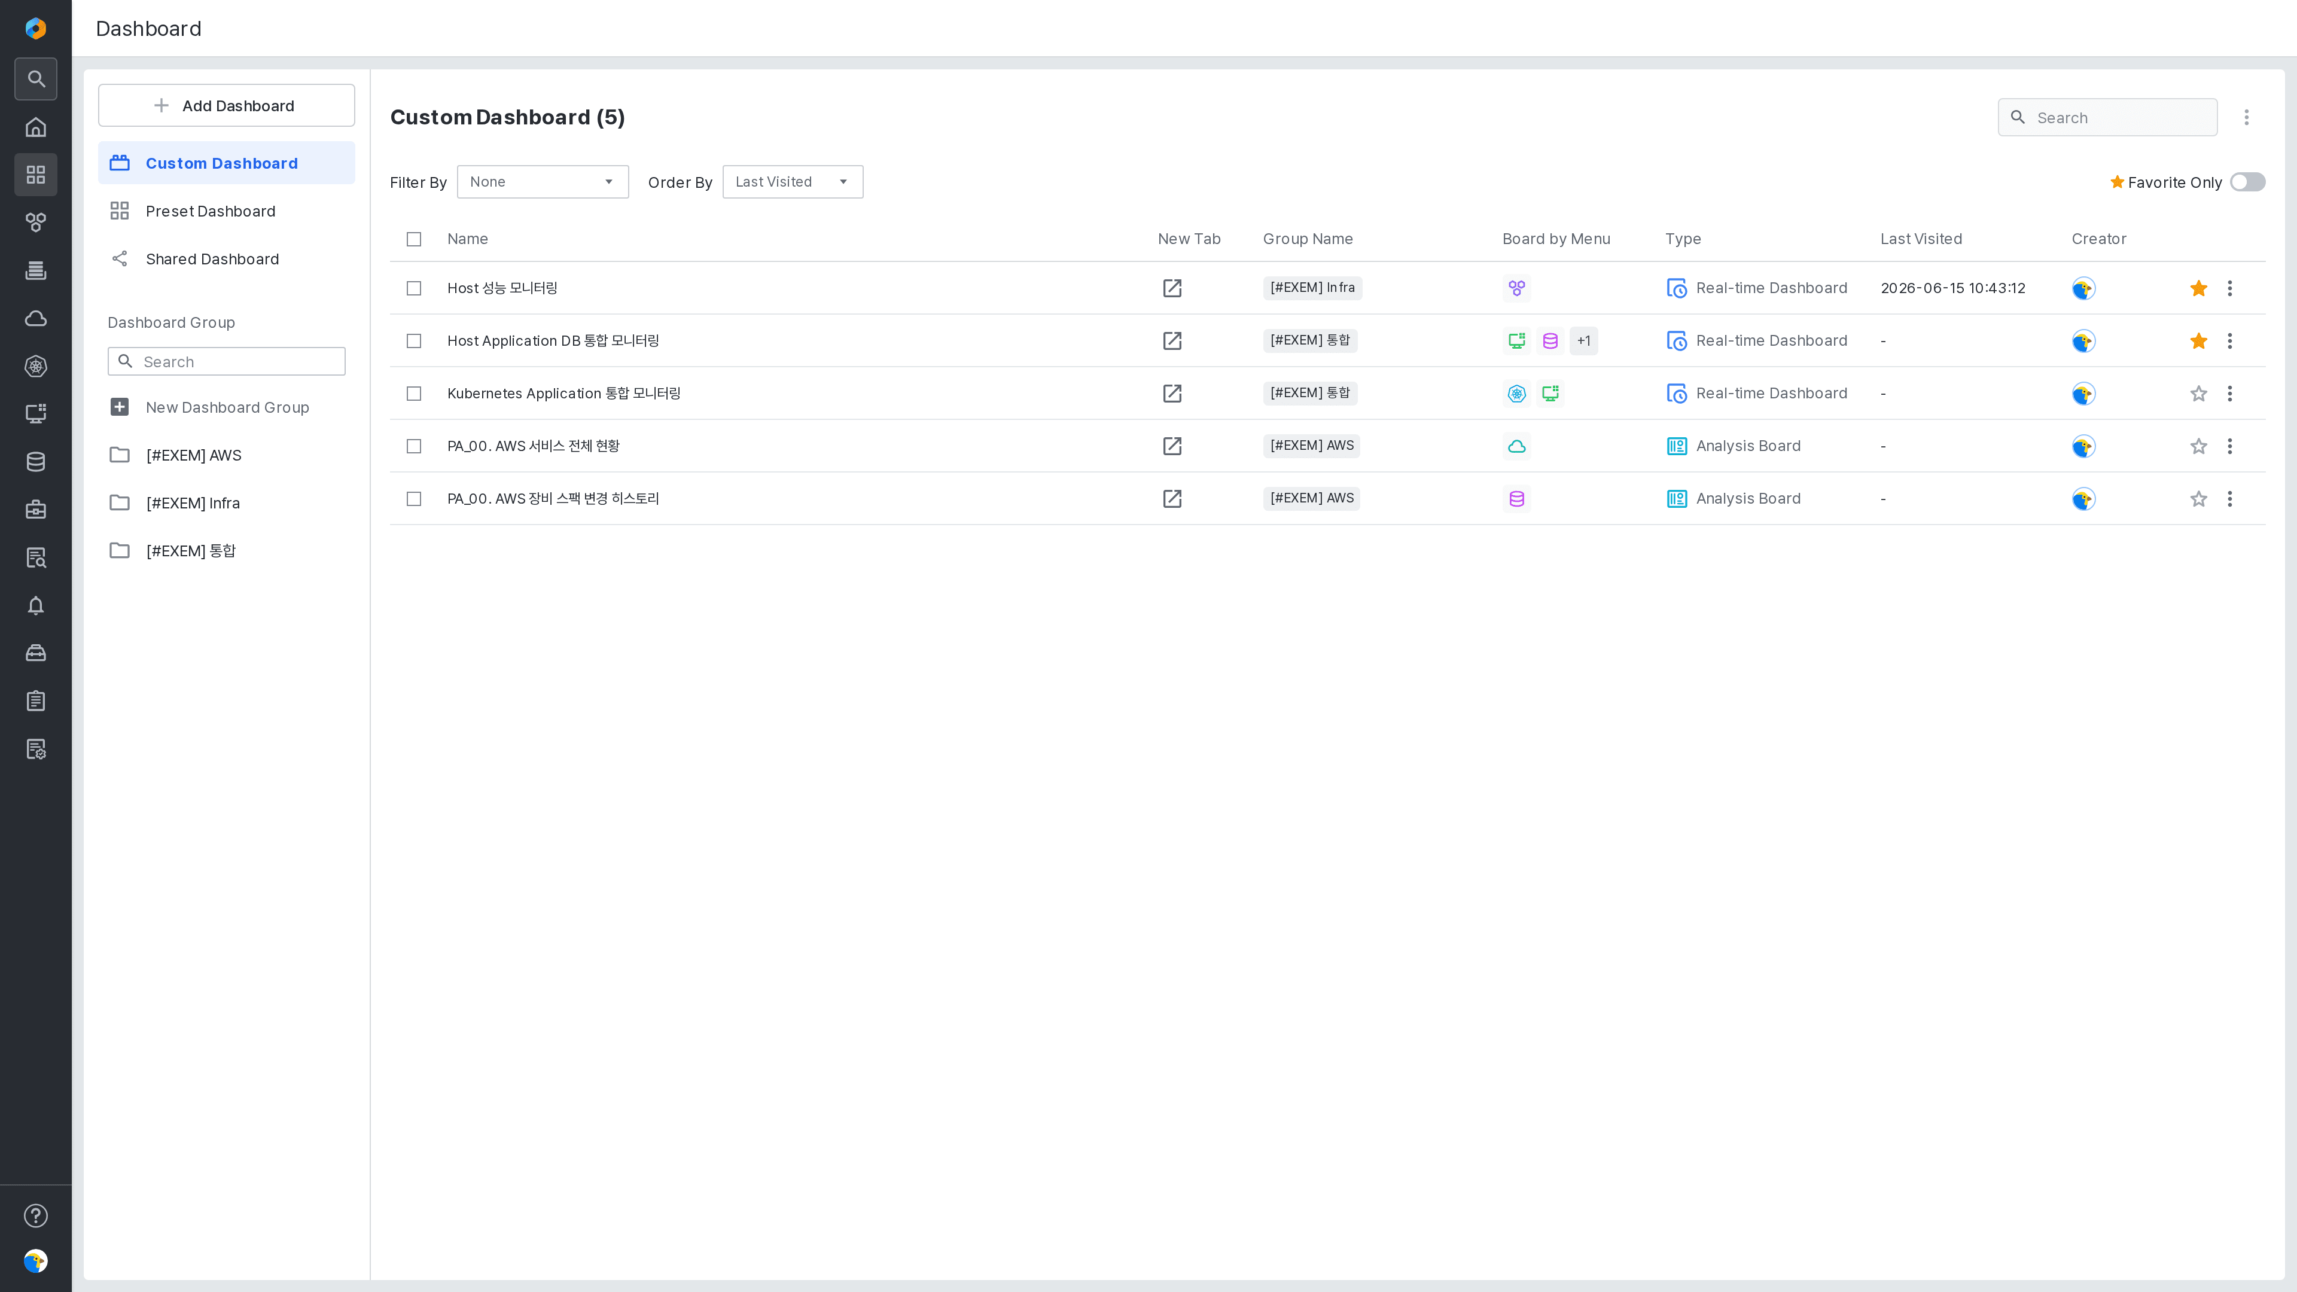Open the [#EXEM] Infra dashboard group
This screenshot has height=1292, width=2297.
tap(227, 503)
